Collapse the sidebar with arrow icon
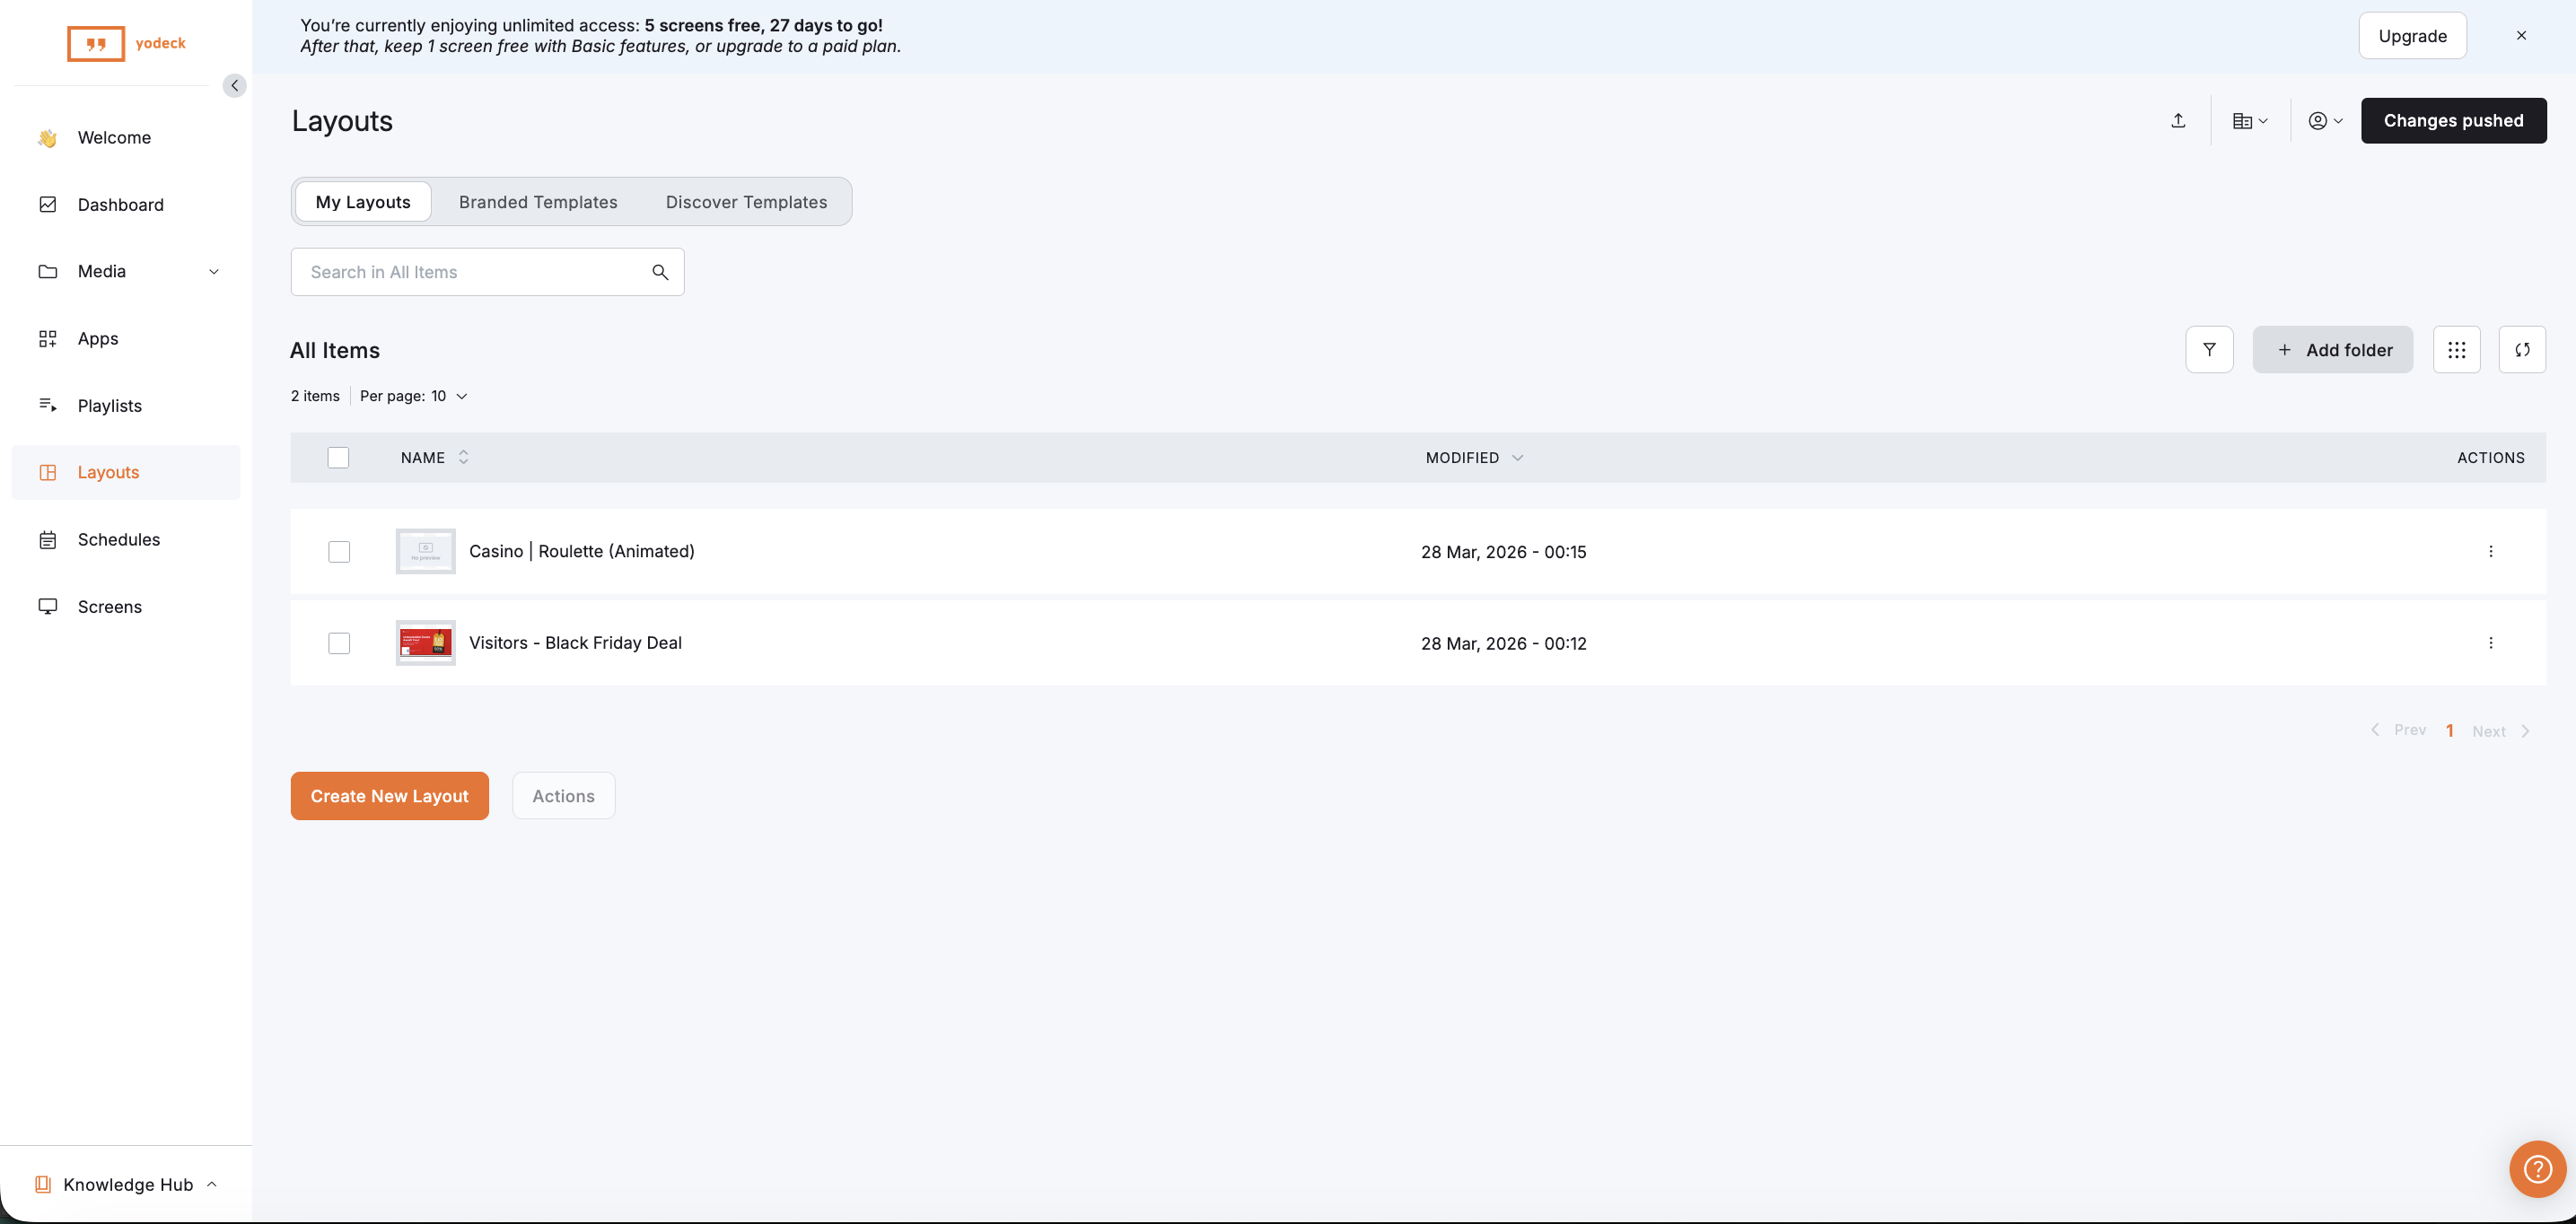The width and height of the screenshot is (2576, 1224). tap(234, 86)
